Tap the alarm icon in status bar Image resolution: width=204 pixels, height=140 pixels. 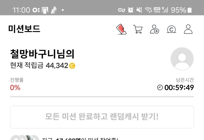click(130, 10)
